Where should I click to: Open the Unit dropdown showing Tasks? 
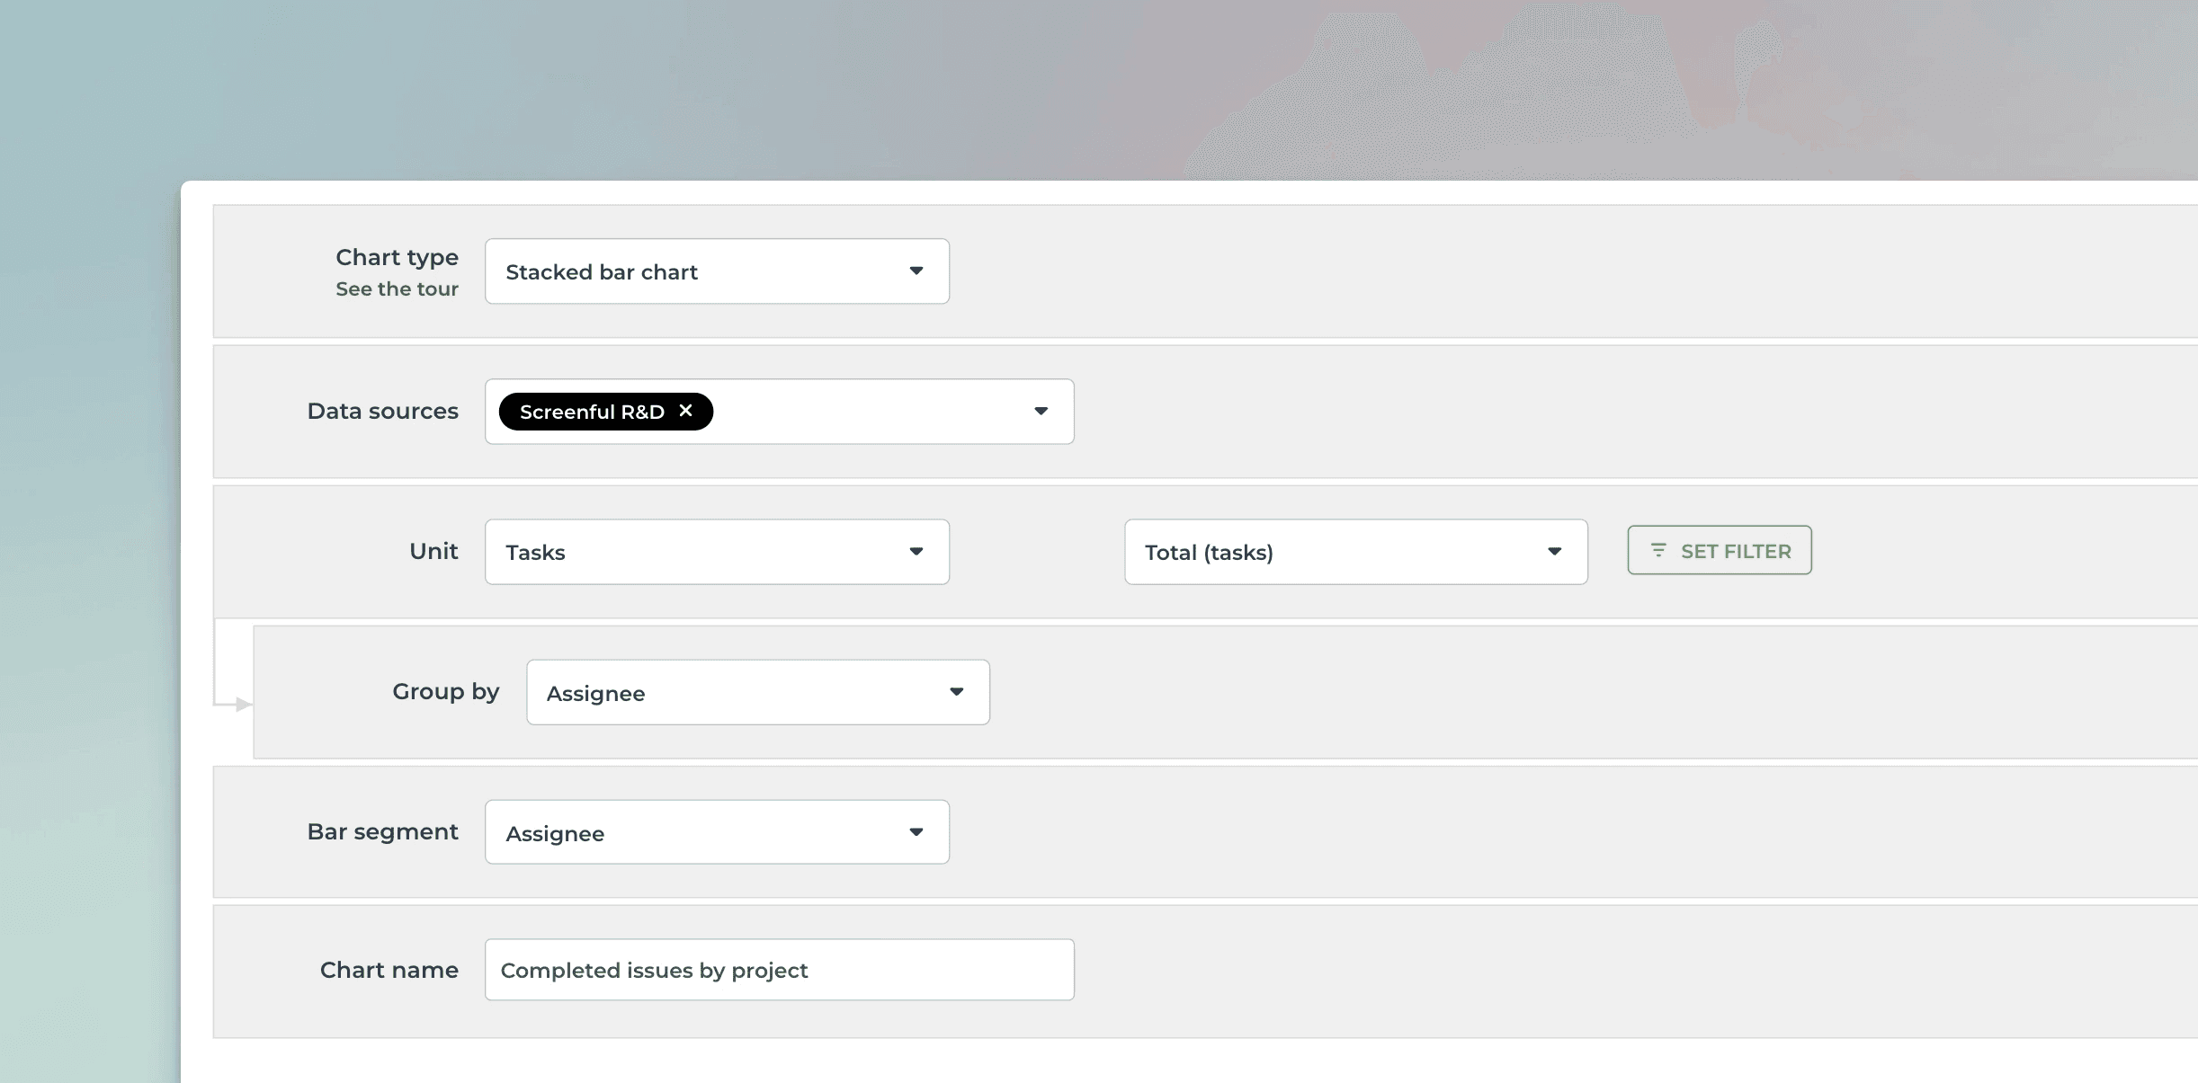pyautogui.click(x=715, y=551)
